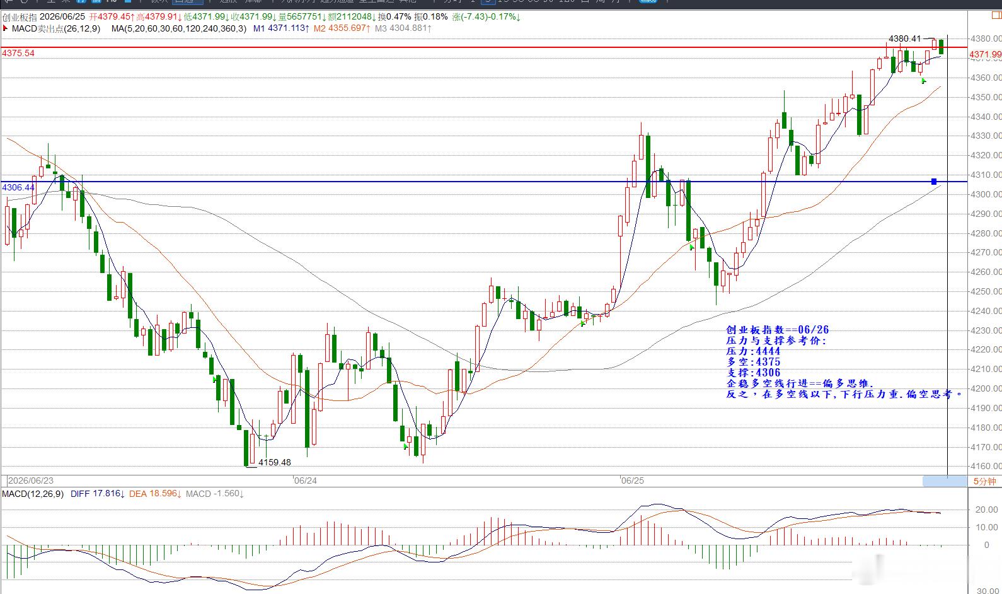Screen dimensions: 1002x594
Task: Open the MA(5,20,60,30,60,120,240,360,3) parameters
Action: [x=179, y=28]
